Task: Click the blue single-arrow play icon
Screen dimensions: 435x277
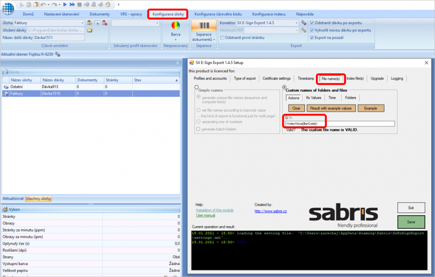Action: [x=65, y=4]
